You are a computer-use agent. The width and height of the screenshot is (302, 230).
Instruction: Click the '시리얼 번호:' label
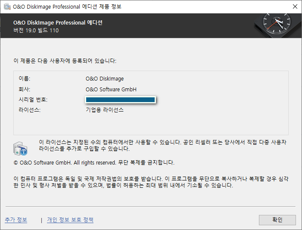[33, 99]
